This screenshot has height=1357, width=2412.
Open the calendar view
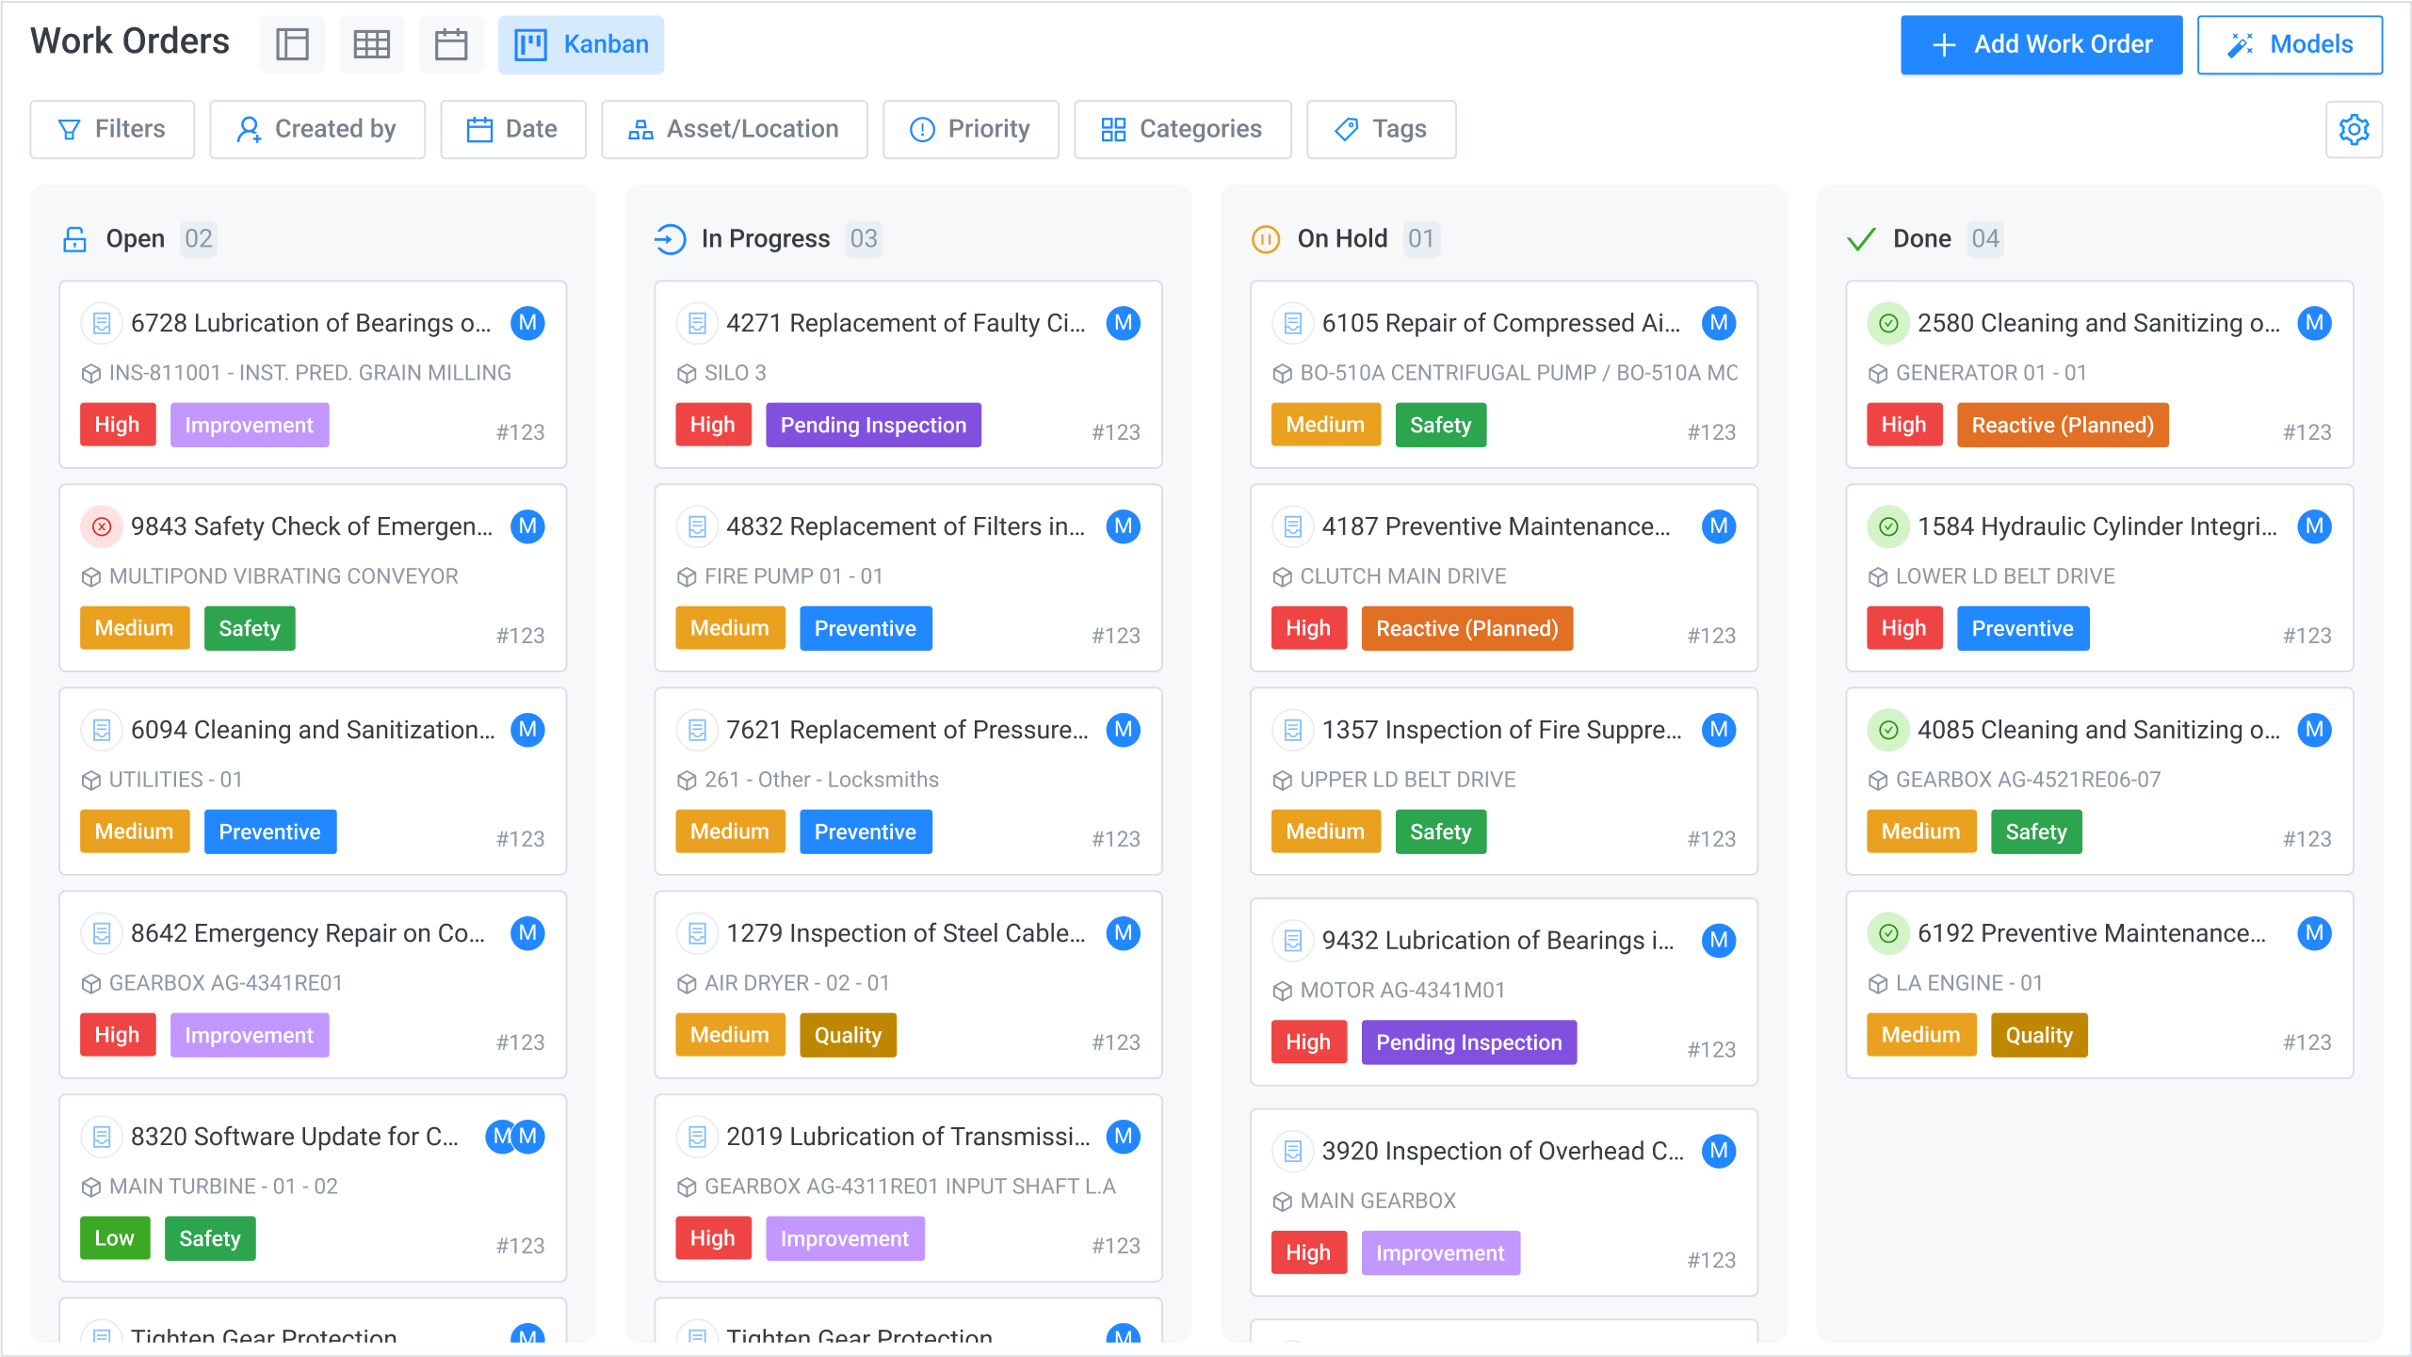coord(450,43)
